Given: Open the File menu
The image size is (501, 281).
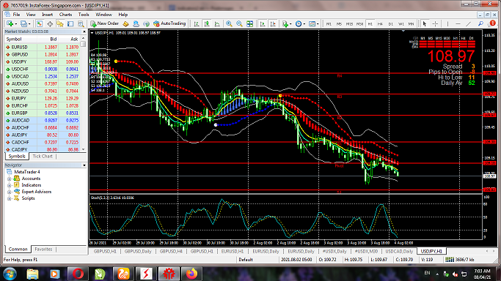Looking at the screenshot, I should click(16, 15).
